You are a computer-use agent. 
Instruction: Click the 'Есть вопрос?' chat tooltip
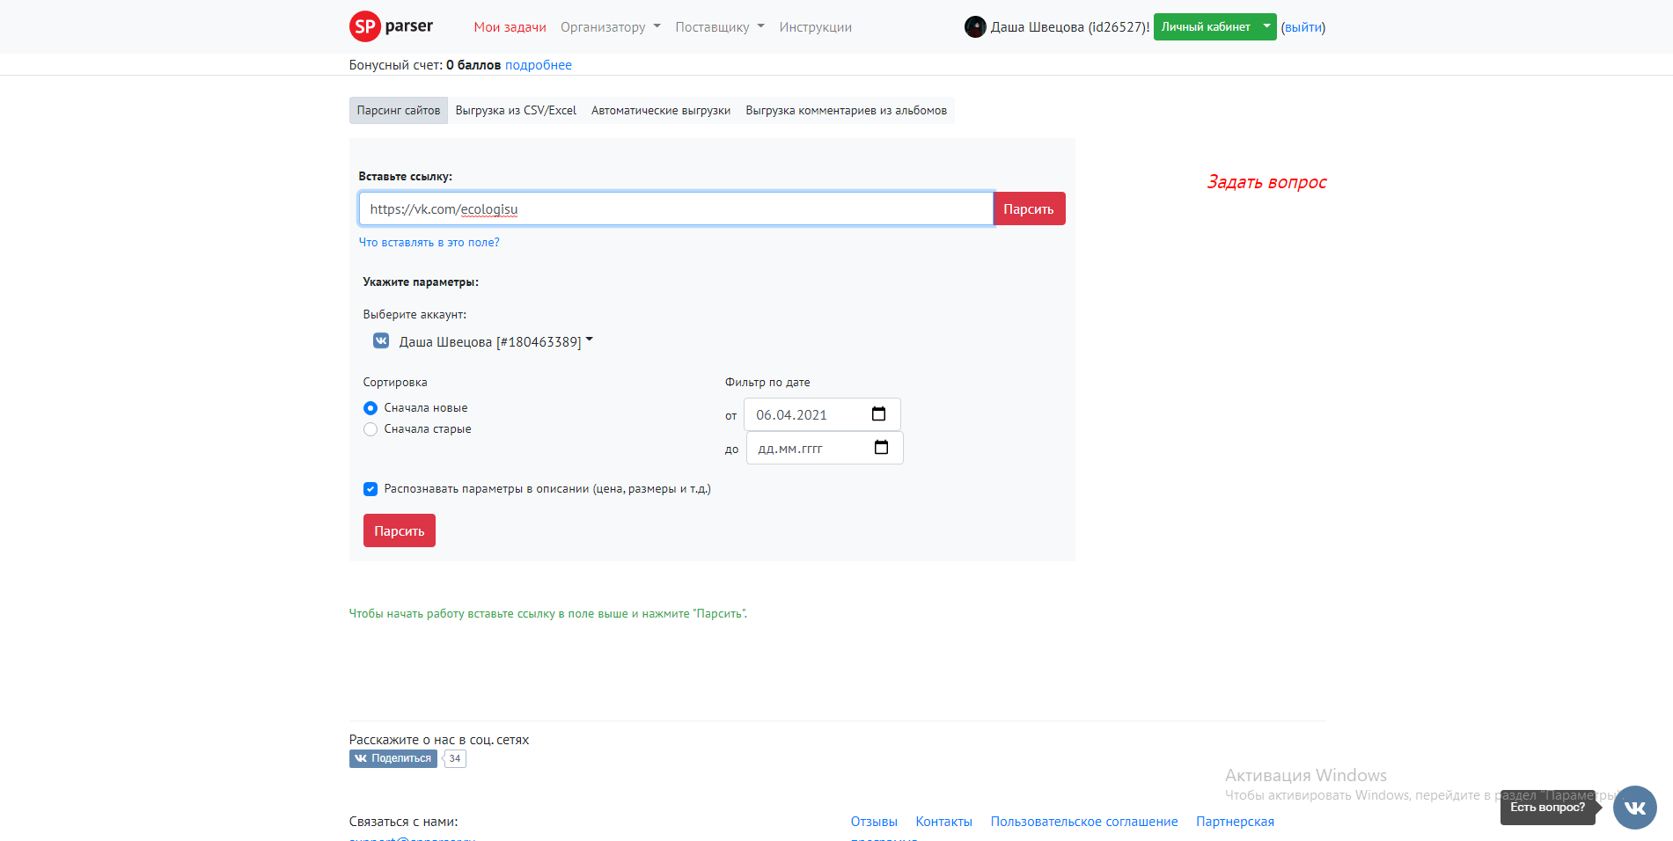1548,807
